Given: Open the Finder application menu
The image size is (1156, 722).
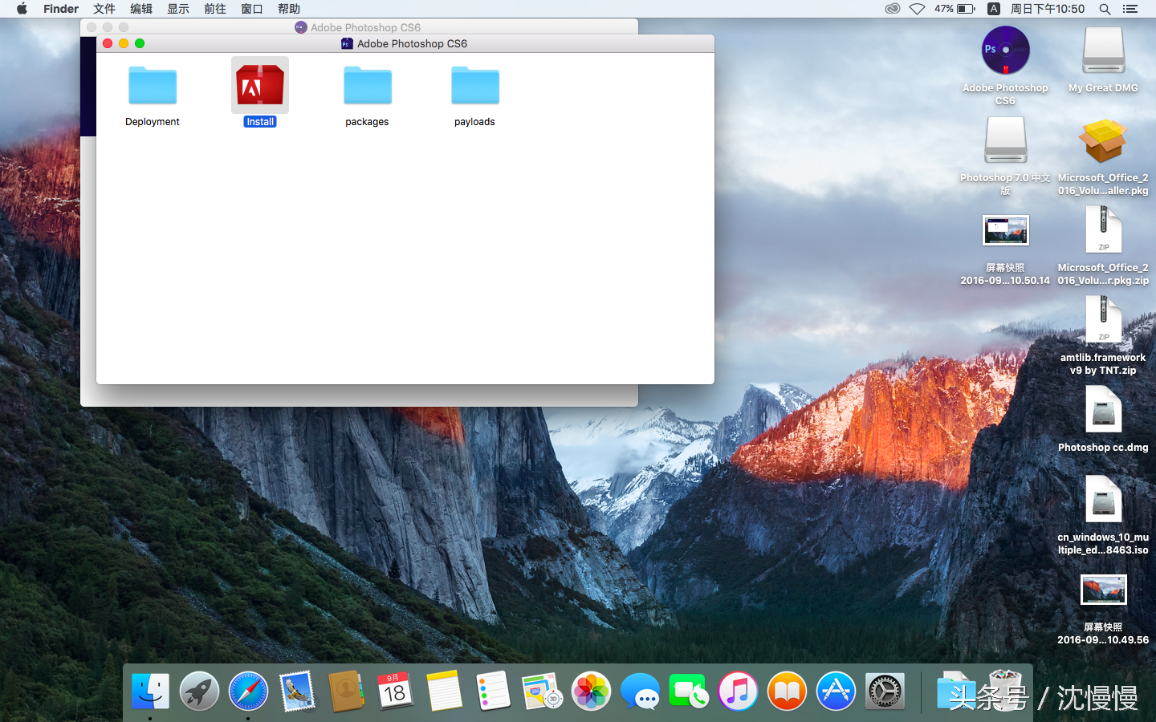Looking at the screenshot, I should point(61,9).
